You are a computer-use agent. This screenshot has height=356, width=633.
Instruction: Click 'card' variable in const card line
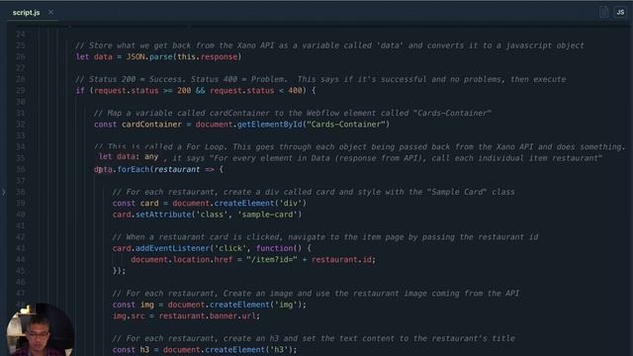(x=149, y=204)
